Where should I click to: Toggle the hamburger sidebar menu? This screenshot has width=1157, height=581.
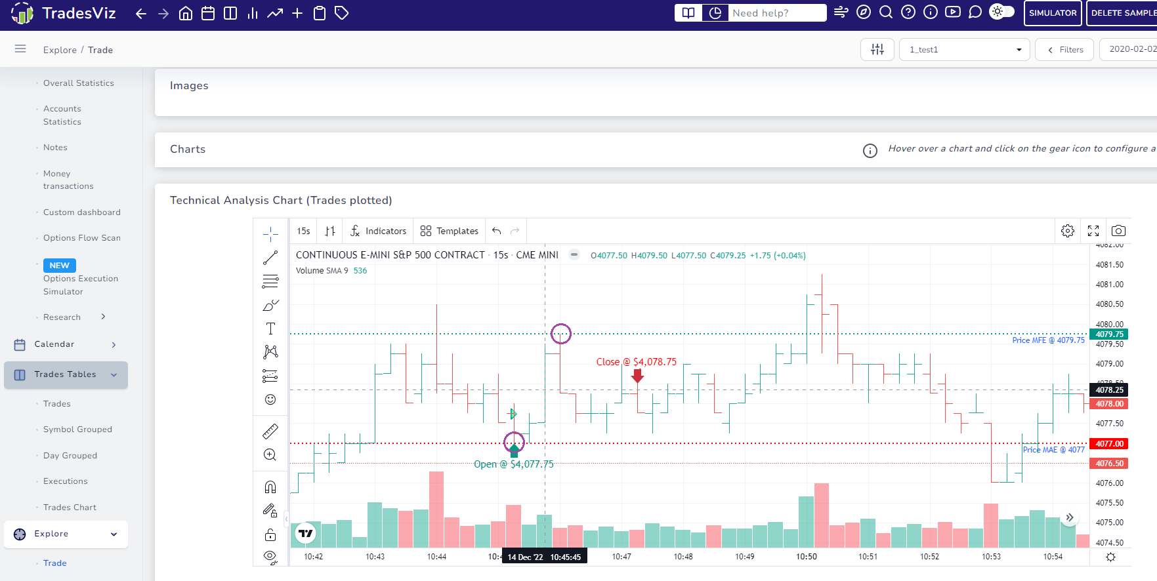(20, 49)
